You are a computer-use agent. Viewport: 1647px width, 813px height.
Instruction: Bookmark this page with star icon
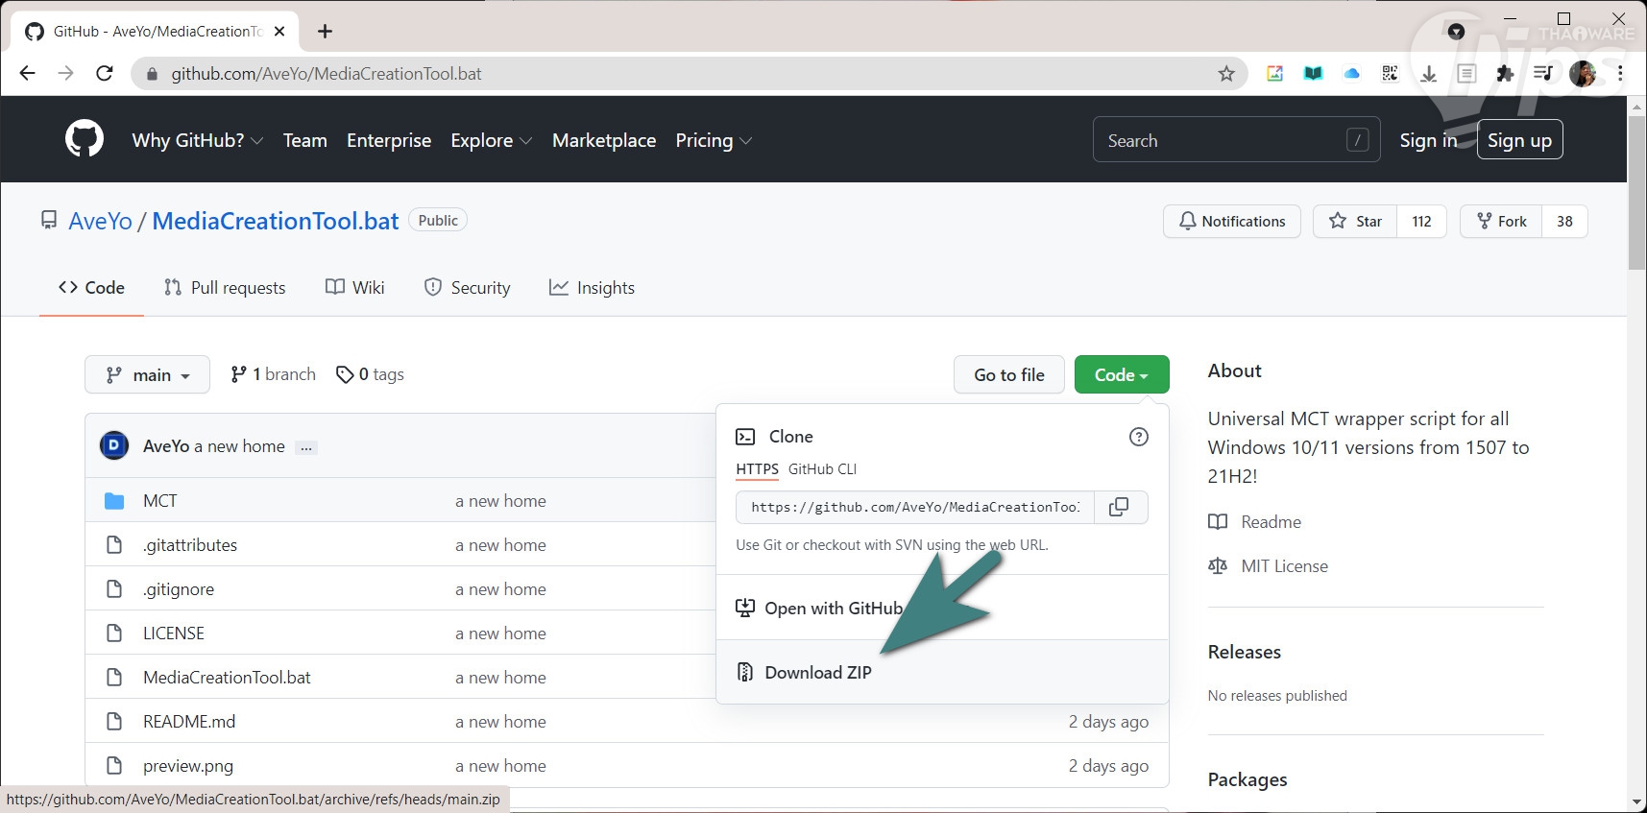pyautogui.click(x=1226, y=74)
